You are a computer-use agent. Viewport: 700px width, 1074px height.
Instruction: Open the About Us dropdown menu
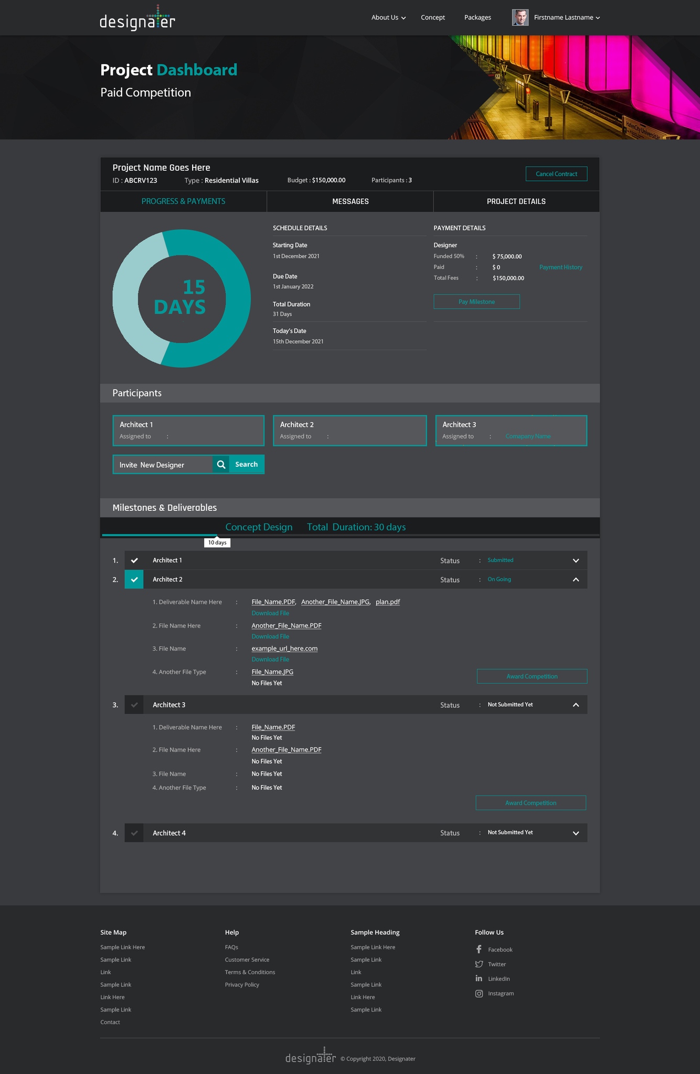(388, 17)
